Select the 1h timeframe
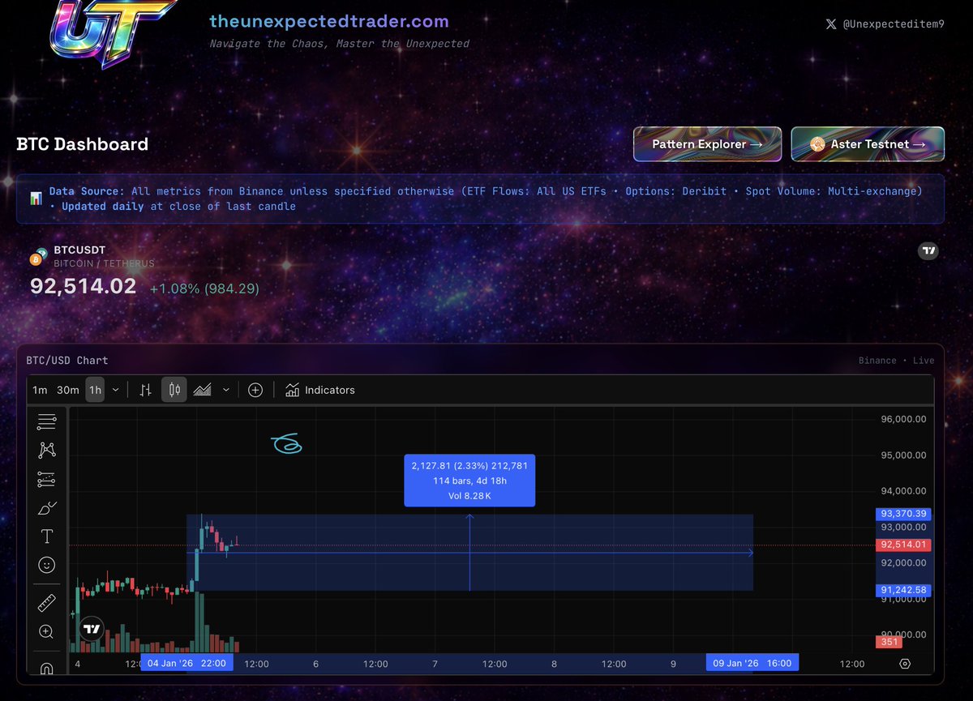The height and width of the screenshot is (701, 973). point(96,390)
